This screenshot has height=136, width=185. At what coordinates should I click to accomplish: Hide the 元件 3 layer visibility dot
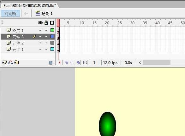coord(40,37)
